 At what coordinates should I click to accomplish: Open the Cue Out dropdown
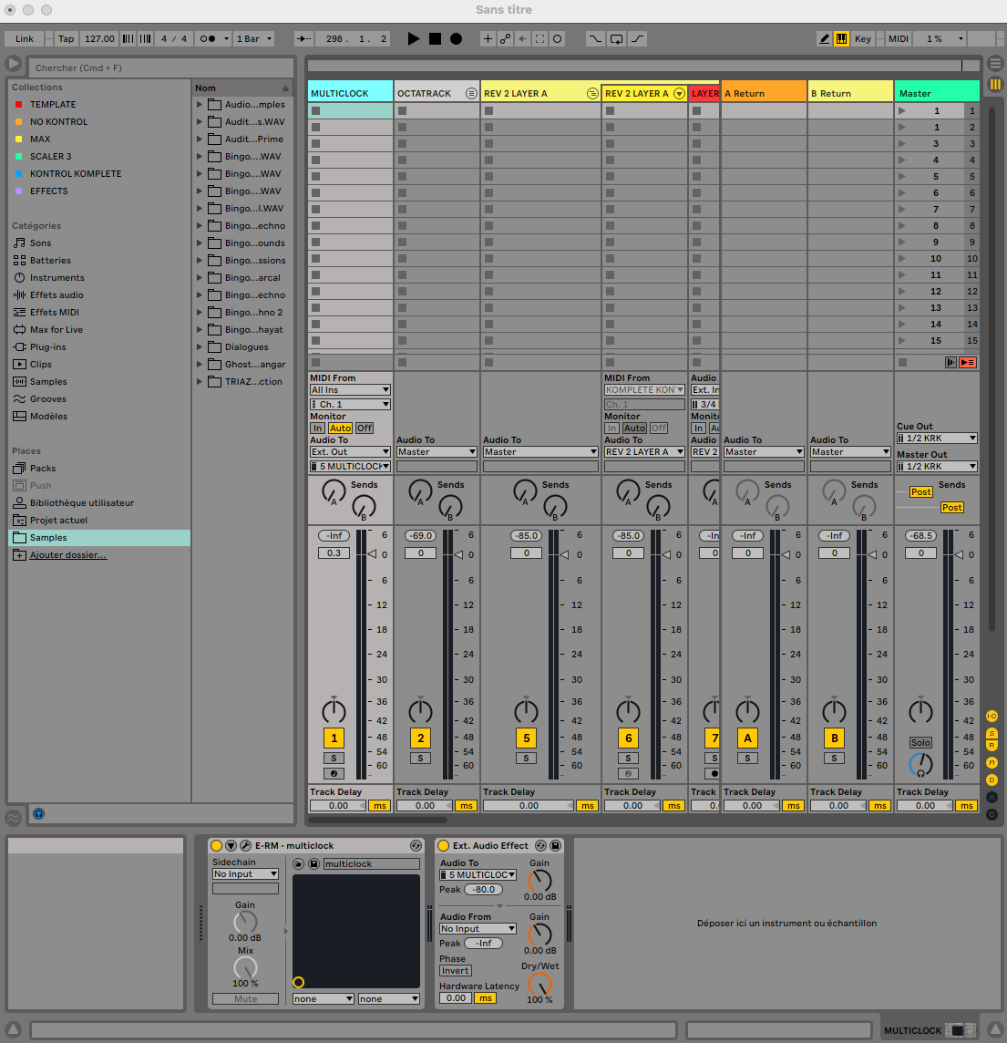pos(936,439)
